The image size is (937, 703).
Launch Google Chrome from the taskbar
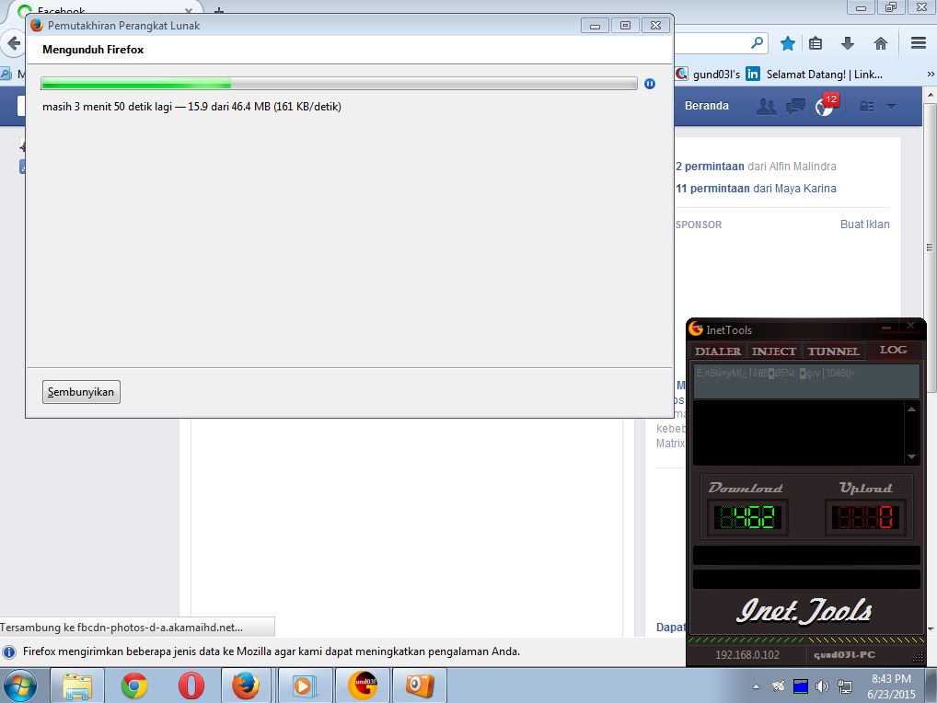coord(134,686)
